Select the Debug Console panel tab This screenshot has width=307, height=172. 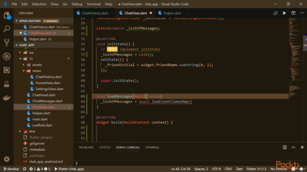128,148
